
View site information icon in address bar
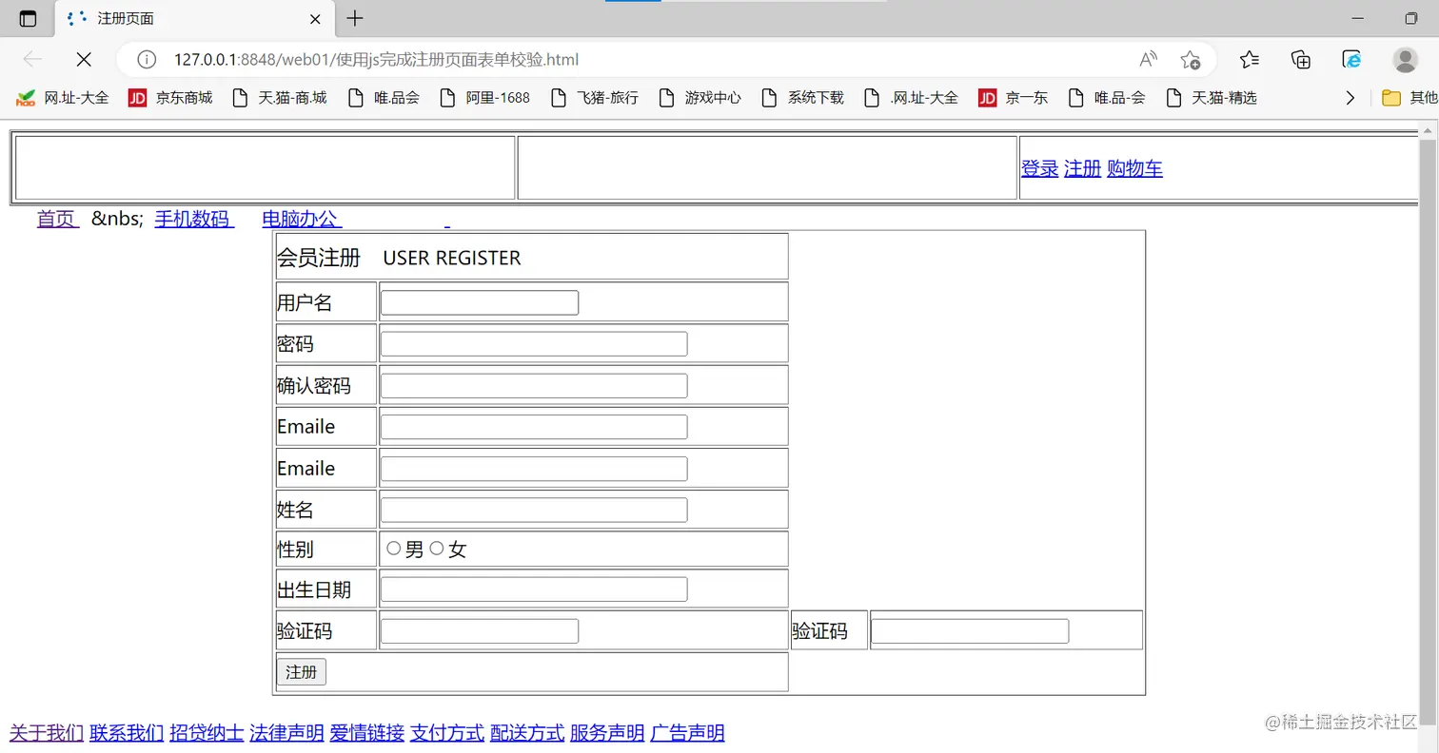pos(147,59)
